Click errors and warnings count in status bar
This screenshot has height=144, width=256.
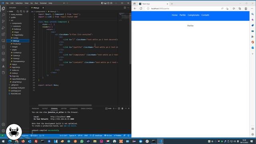[34, 136]
